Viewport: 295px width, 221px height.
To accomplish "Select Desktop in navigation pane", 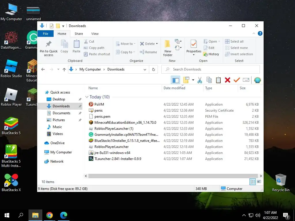I will (59, 99).
